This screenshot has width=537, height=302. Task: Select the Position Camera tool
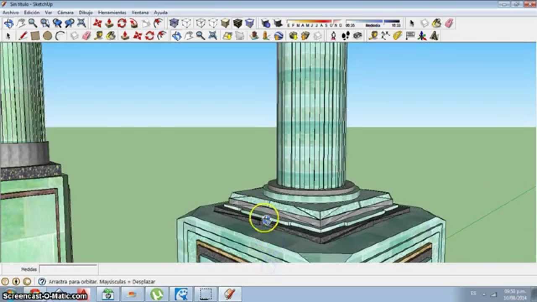click(333, 36)
